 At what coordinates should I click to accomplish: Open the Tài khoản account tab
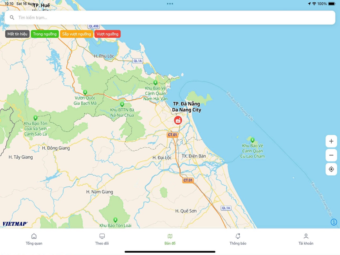[x=306, y=239]
